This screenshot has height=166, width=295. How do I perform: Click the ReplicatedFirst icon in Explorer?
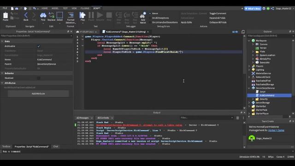[253, 81]
